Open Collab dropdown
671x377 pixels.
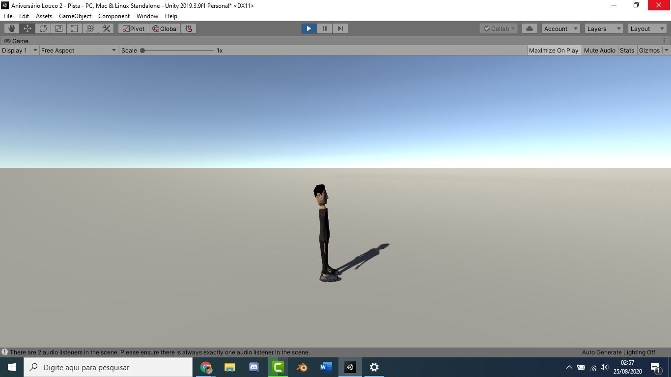(x=499, y=28)
